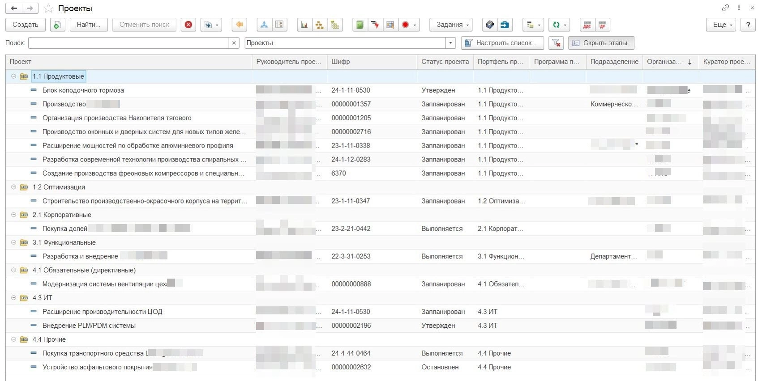Image resolution: width=758 pixels, height=381 pixels.
Task: Click the clear filter funnel icon
Action: tap(556, 43)
